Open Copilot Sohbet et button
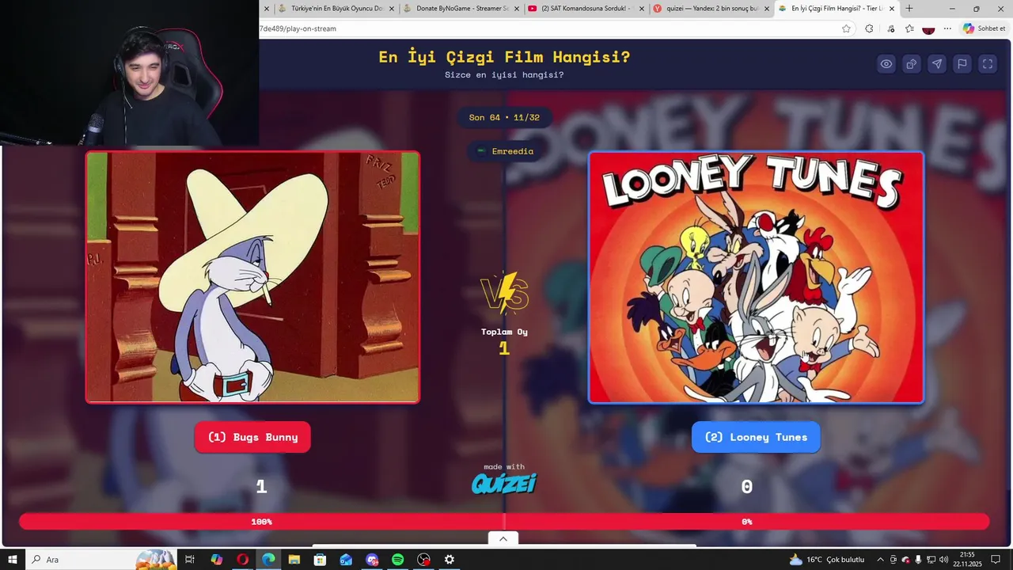Image resolution: width=1013 pixels, height=570 pixels. pos(984,28)
